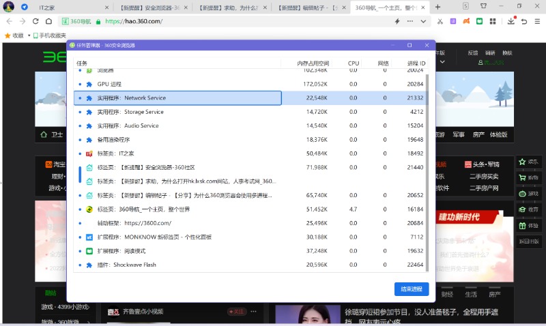546x326 pixels.
Task: Select the Shockwave Flash plugin row
Action: click(249, 265)
